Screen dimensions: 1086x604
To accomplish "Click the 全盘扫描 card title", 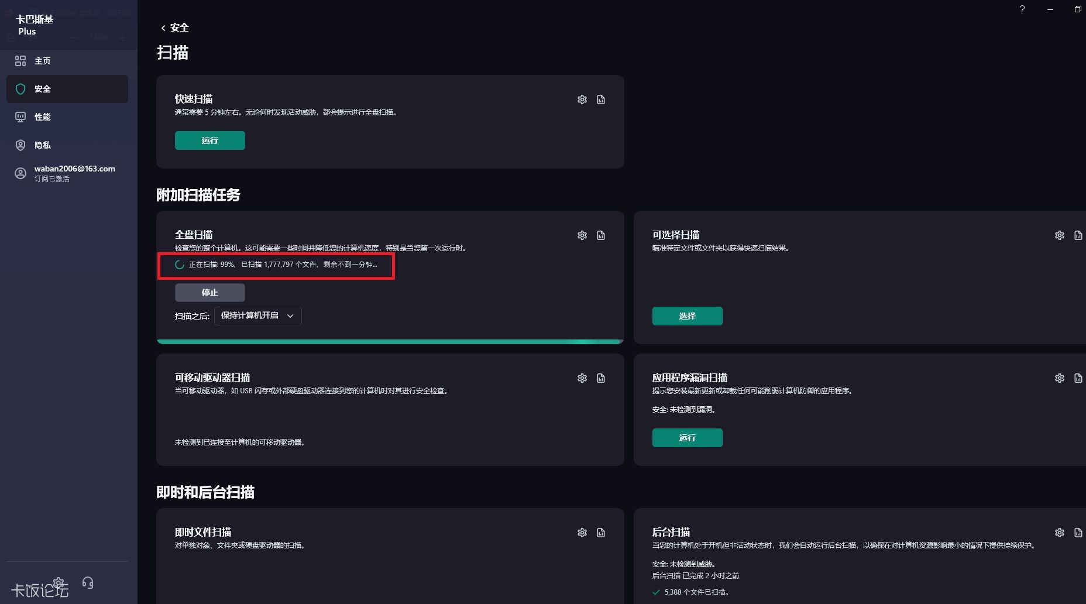I will (x=194, y=235).
